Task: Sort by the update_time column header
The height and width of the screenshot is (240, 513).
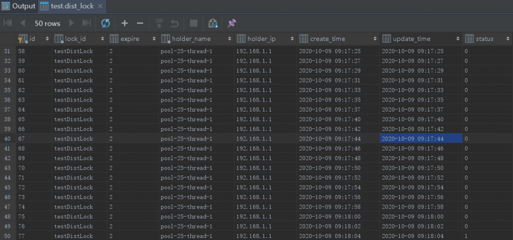Action: tap(421, 39)
